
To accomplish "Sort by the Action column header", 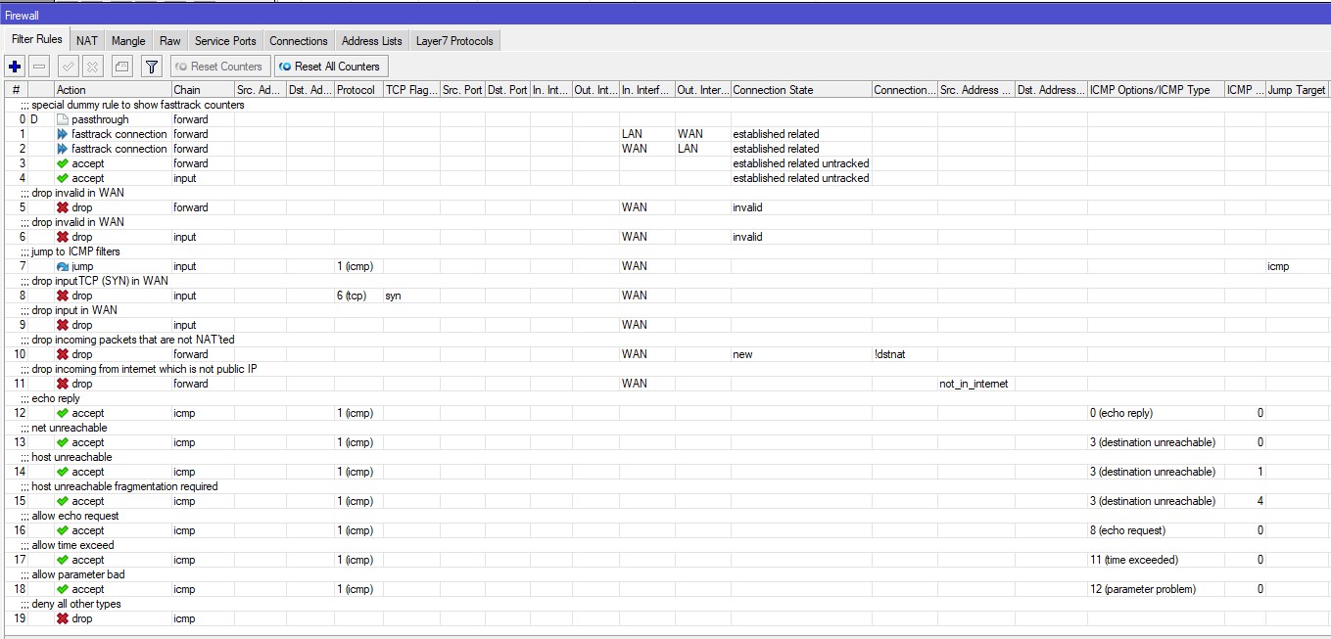I will (x=113, y=89).
